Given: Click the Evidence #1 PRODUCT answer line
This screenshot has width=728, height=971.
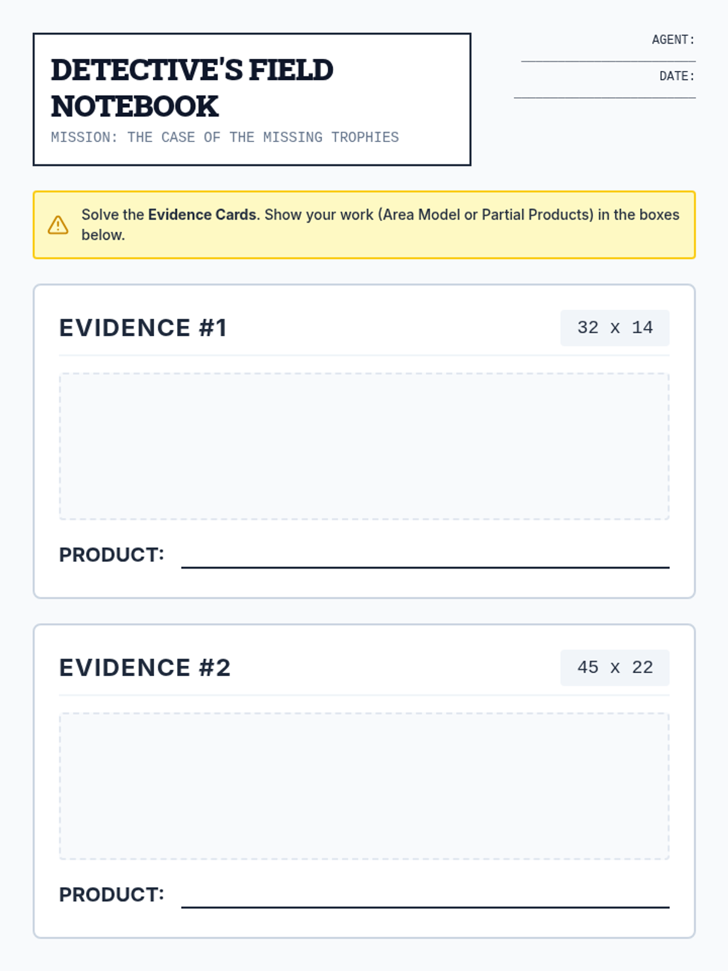Looking at the screenshot, I should [425, 567].
